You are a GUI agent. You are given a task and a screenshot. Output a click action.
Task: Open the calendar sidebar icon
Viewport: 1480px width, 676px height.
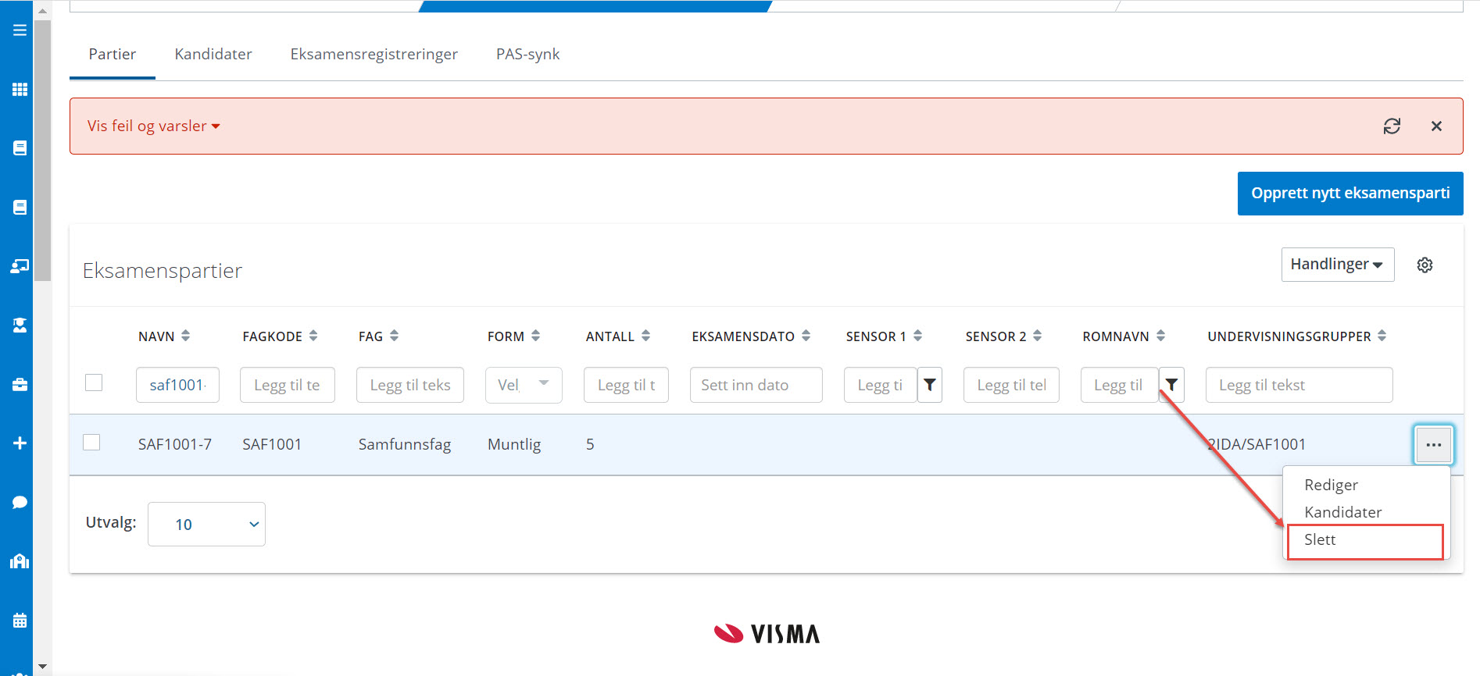tap(20, 621)
